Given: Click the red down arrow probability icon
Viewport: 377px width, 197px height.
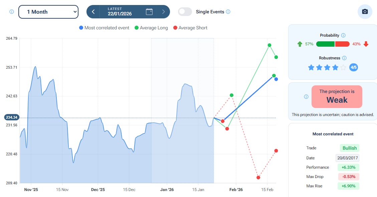Looking at the screenshot, I should [366, 44].
